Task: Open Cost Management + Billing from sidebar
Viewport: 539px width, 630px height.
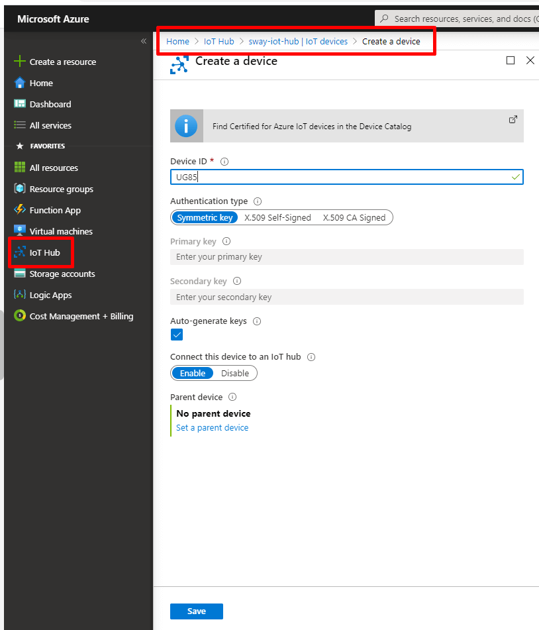Action: coord(81,316)
